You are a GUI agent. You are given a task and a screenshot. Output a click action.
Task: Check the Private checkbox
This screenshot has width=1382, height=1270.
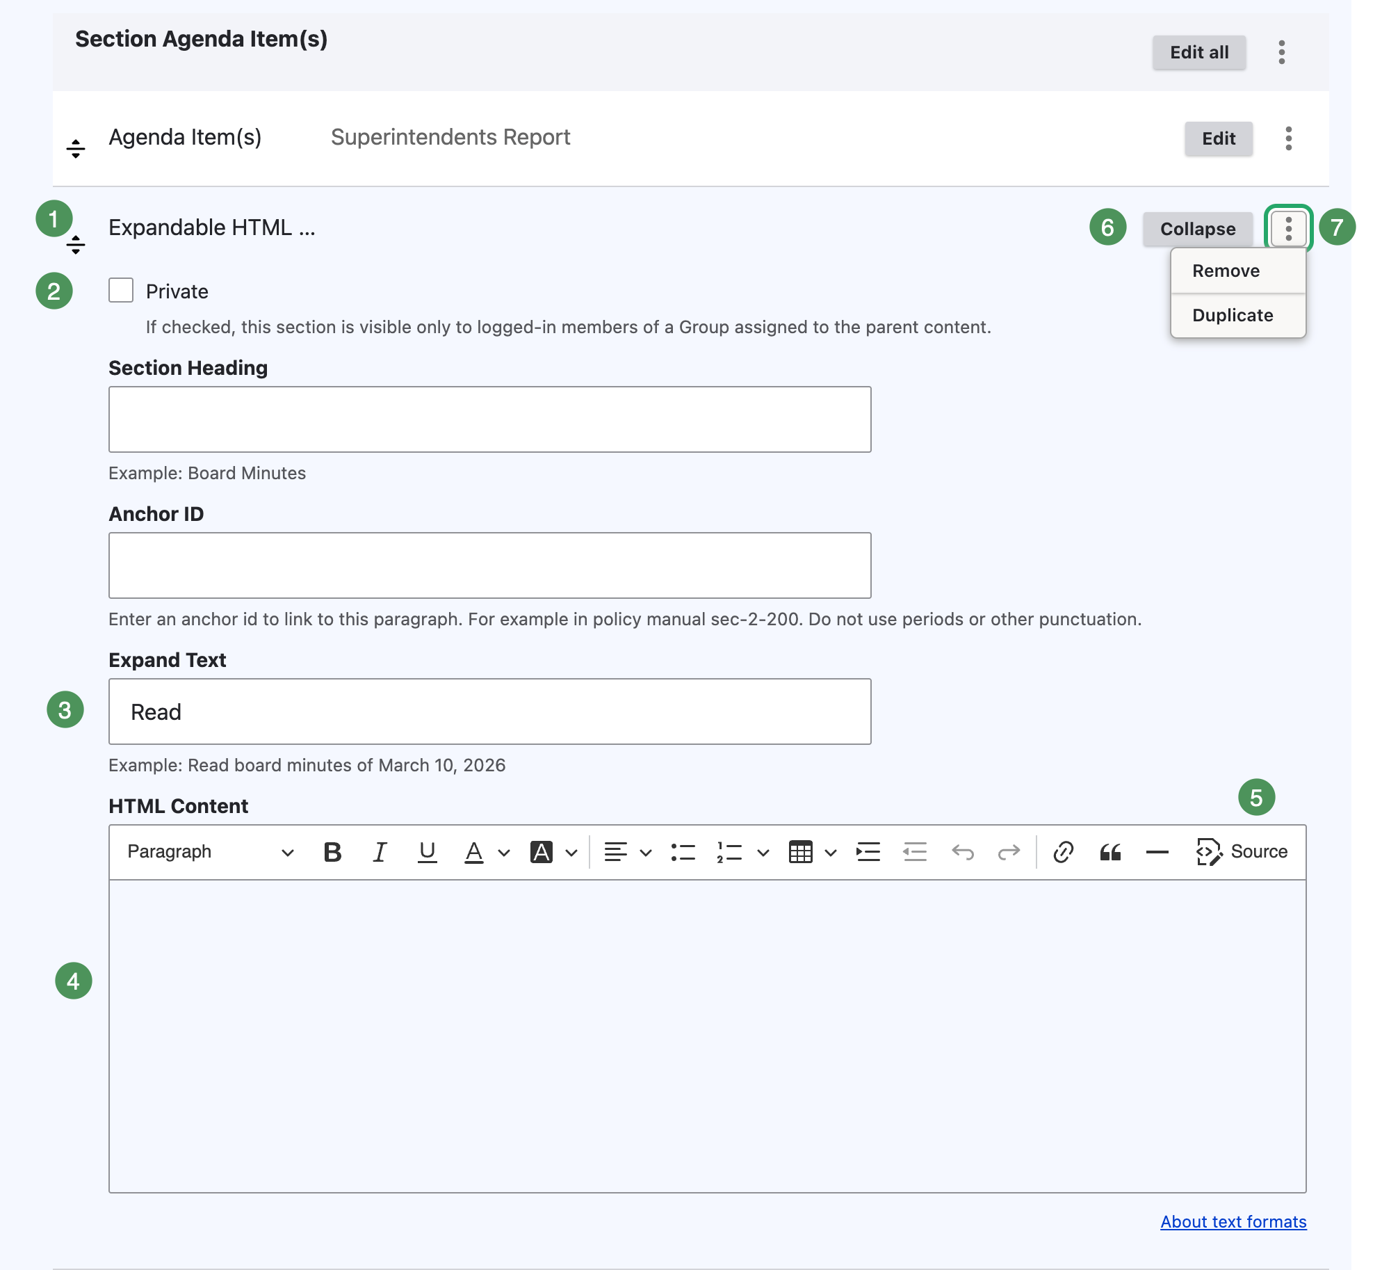point(121,290)
